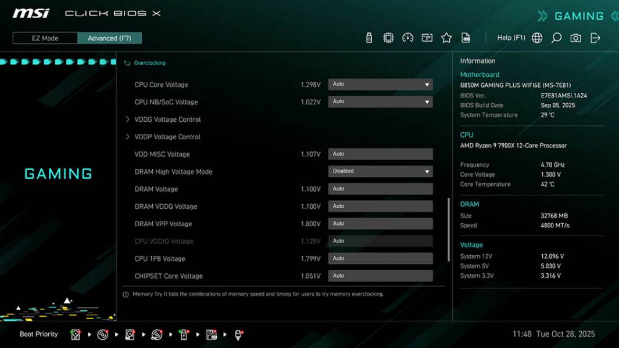Open the CPU Core Voltage dropdown
Viewport: 619px width, 348px height.
(380, 84)
